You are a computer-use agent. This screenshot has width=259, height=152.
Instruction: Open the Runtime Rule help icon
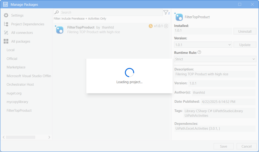pyautogui.click(x=199, y=52)
